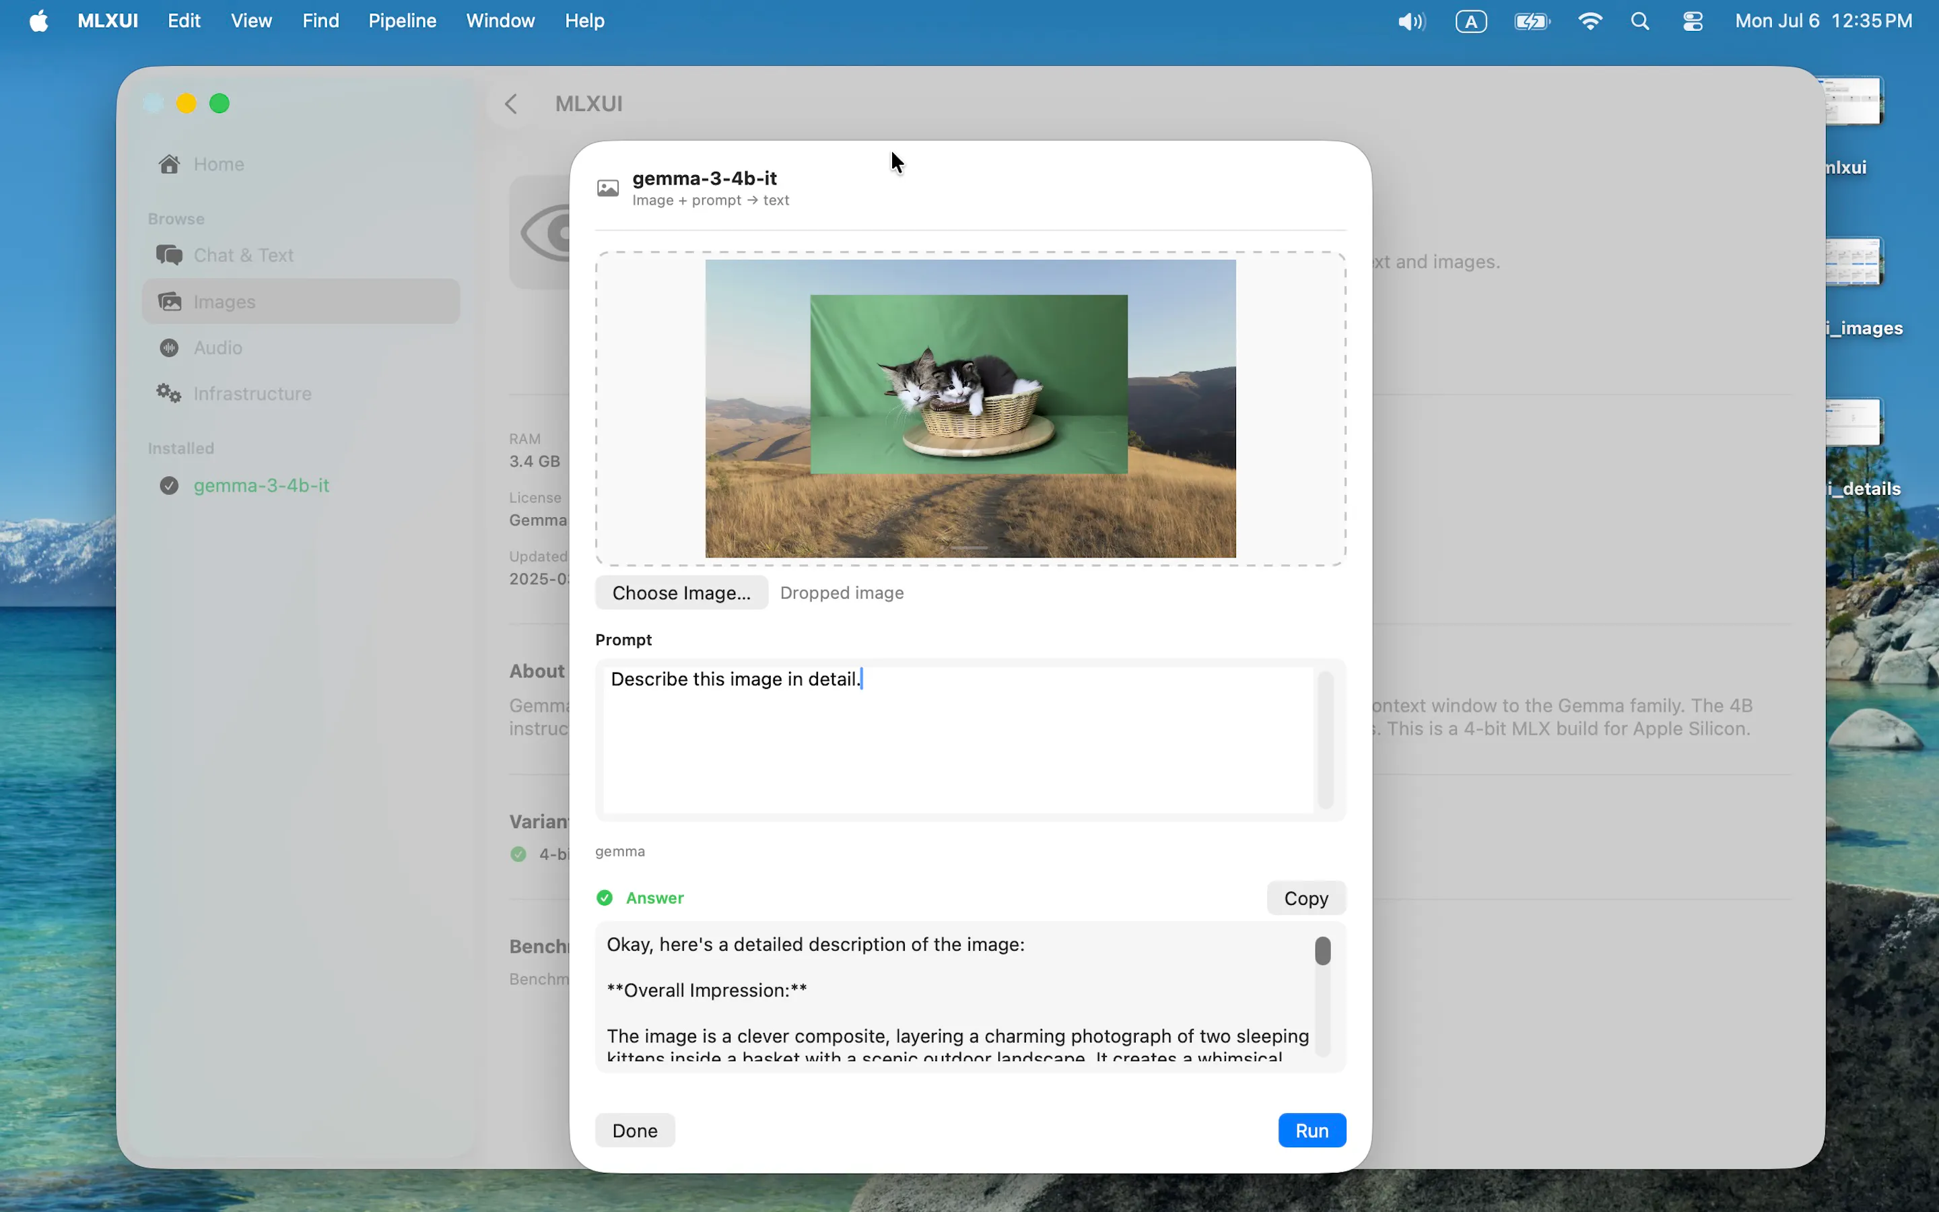Click the Done button
1939x1212 pixels.
(635, 1131)
